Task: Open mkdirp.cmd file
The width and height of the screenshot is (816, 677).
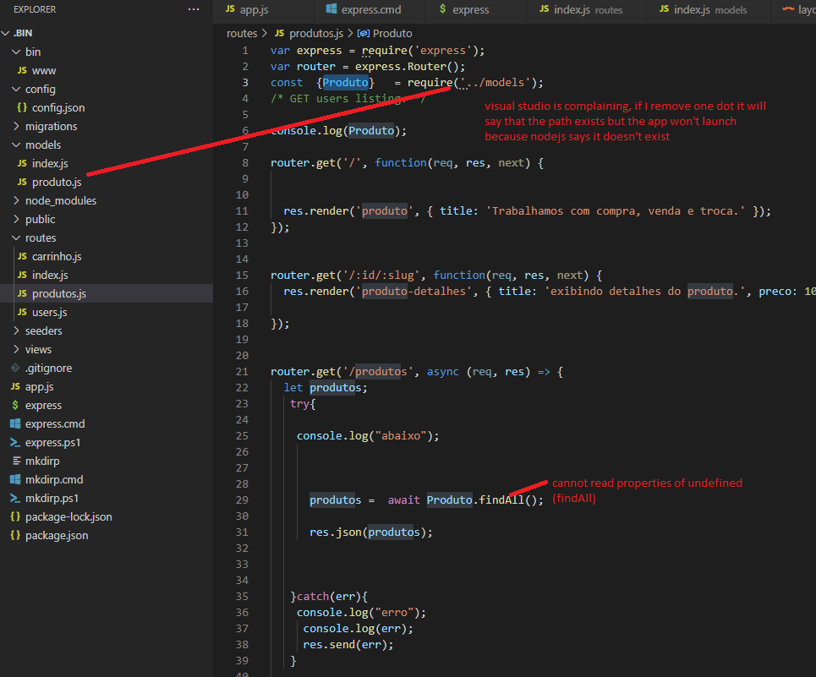Action: click(x=54, y=480)
